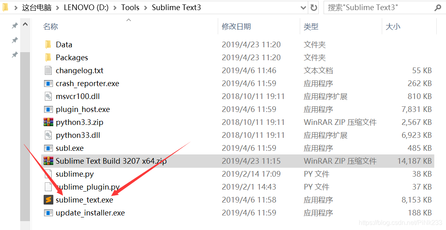Select msvcr100.dll file name
Viewport: 446px width, 230px height.
tap(78, 97)
